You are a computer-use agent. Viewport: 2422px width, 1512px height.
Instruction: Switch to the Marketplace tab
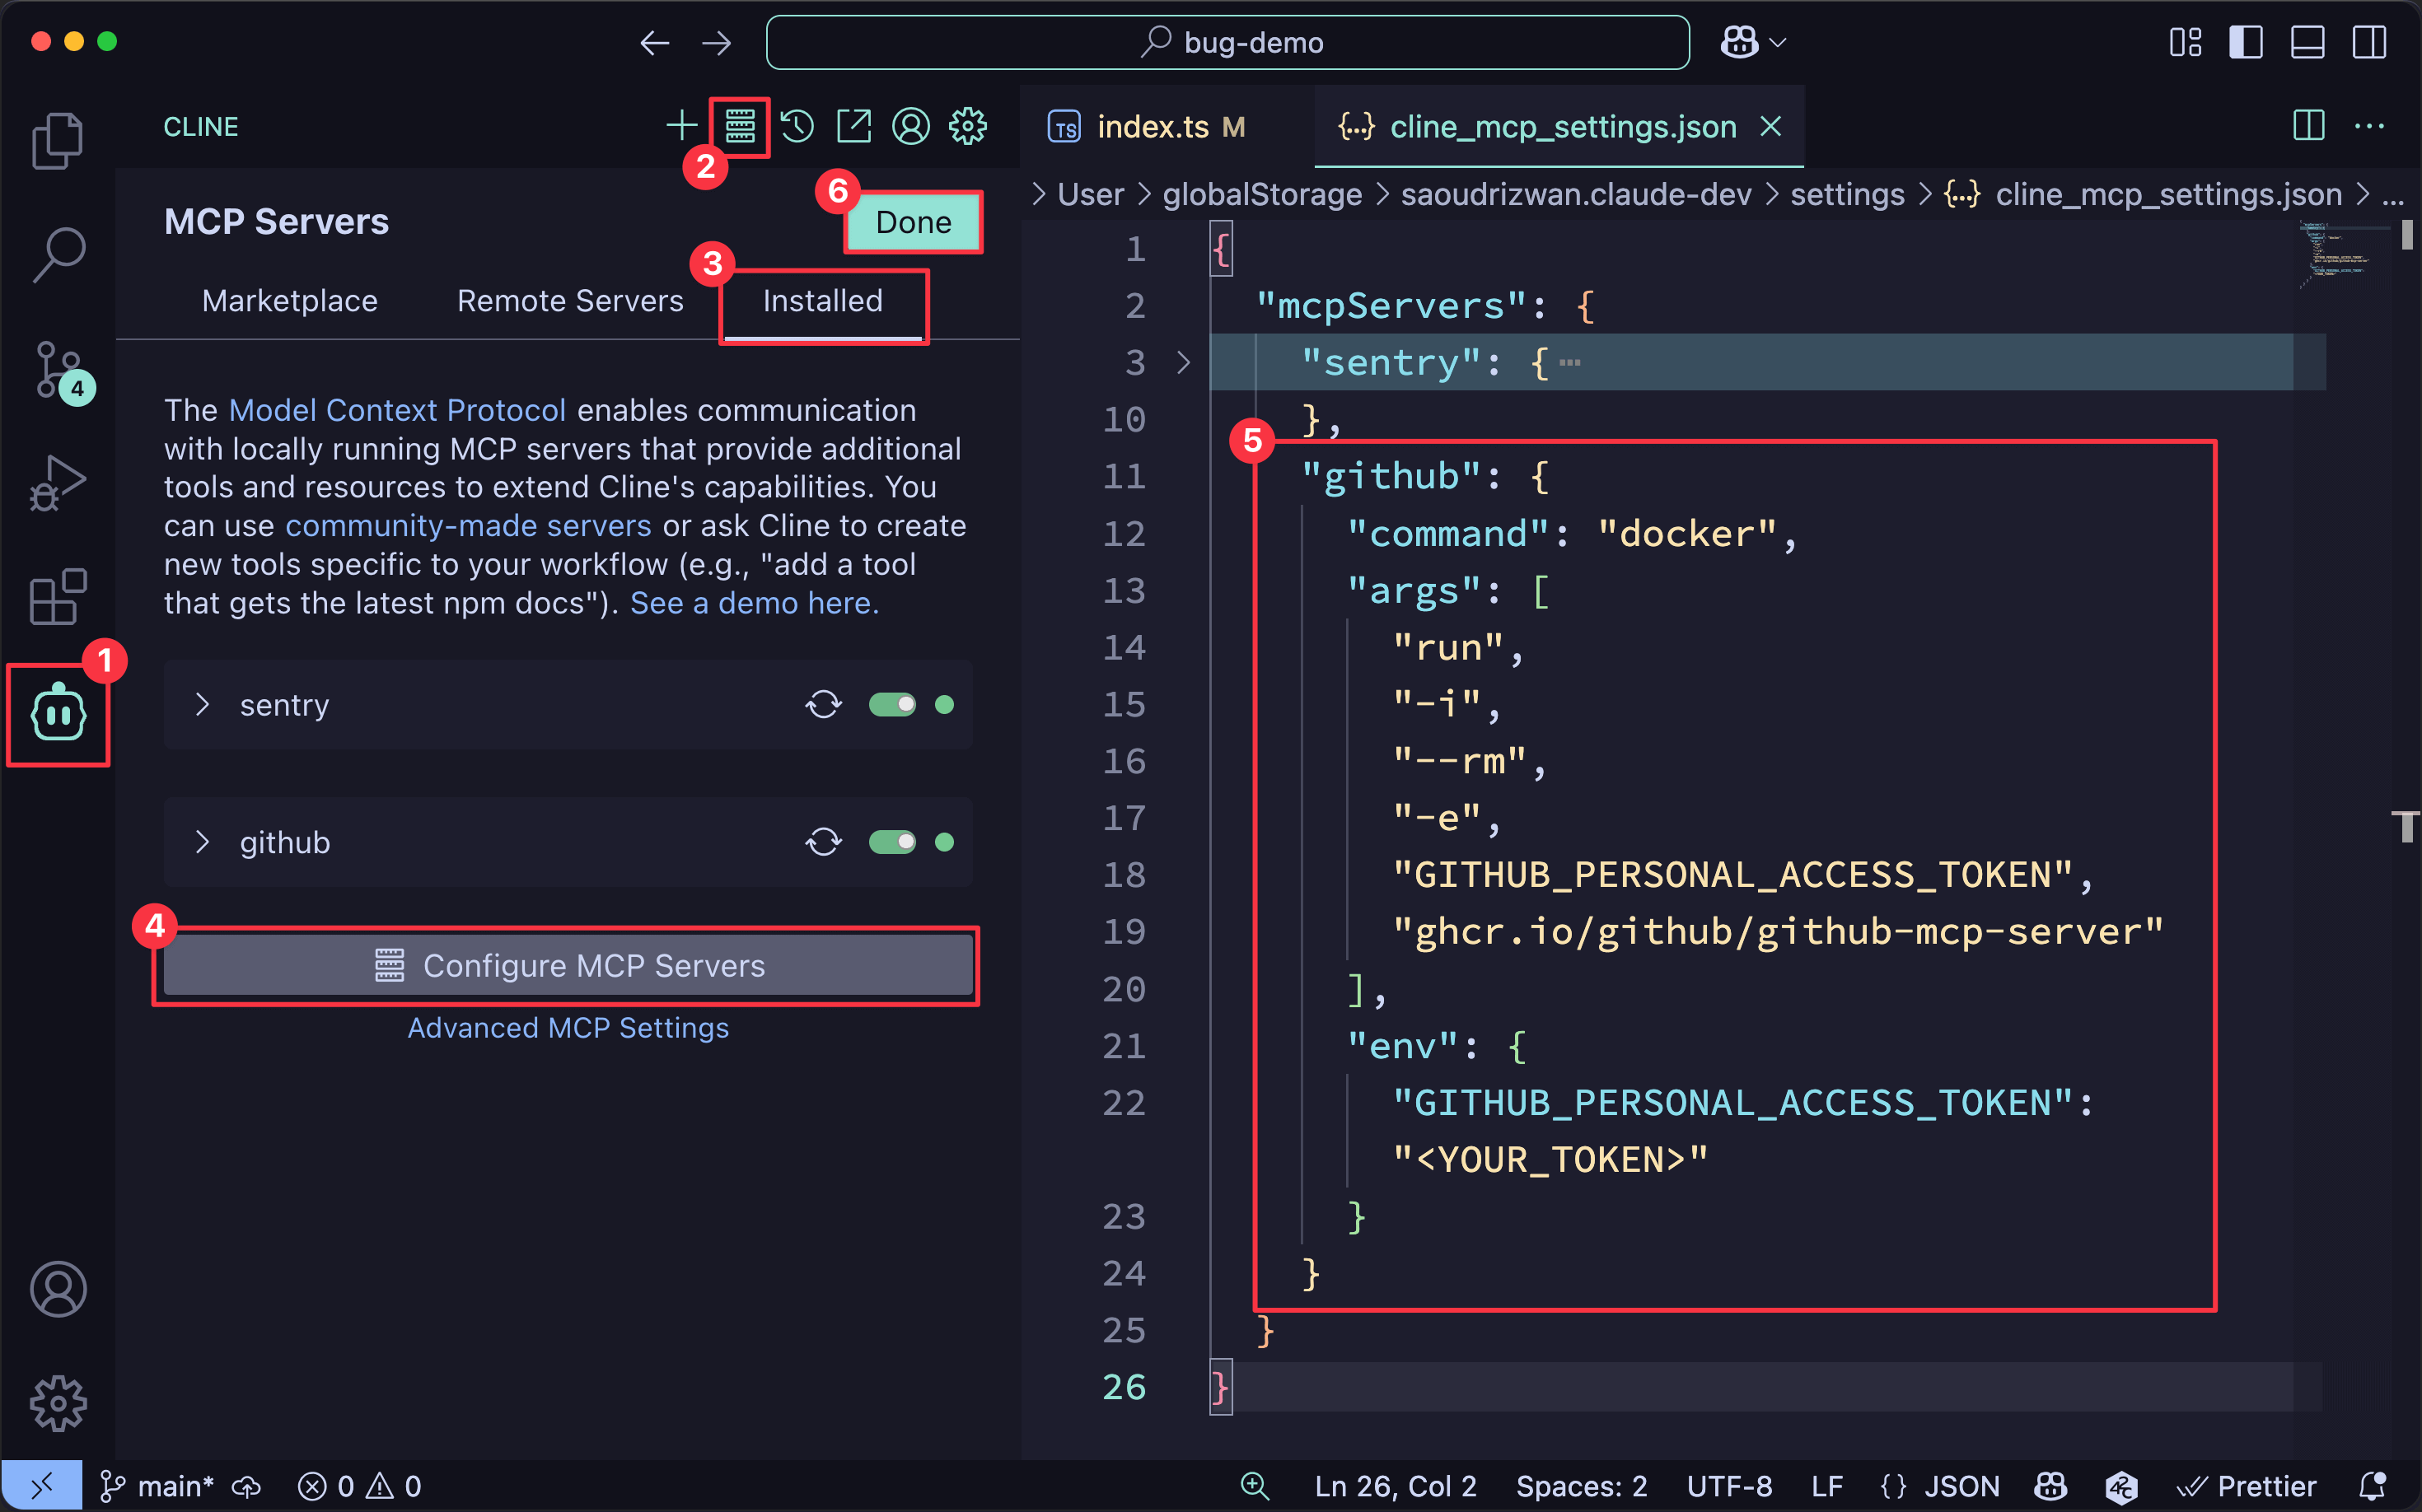pyautogui.click(x=289, y=300)
